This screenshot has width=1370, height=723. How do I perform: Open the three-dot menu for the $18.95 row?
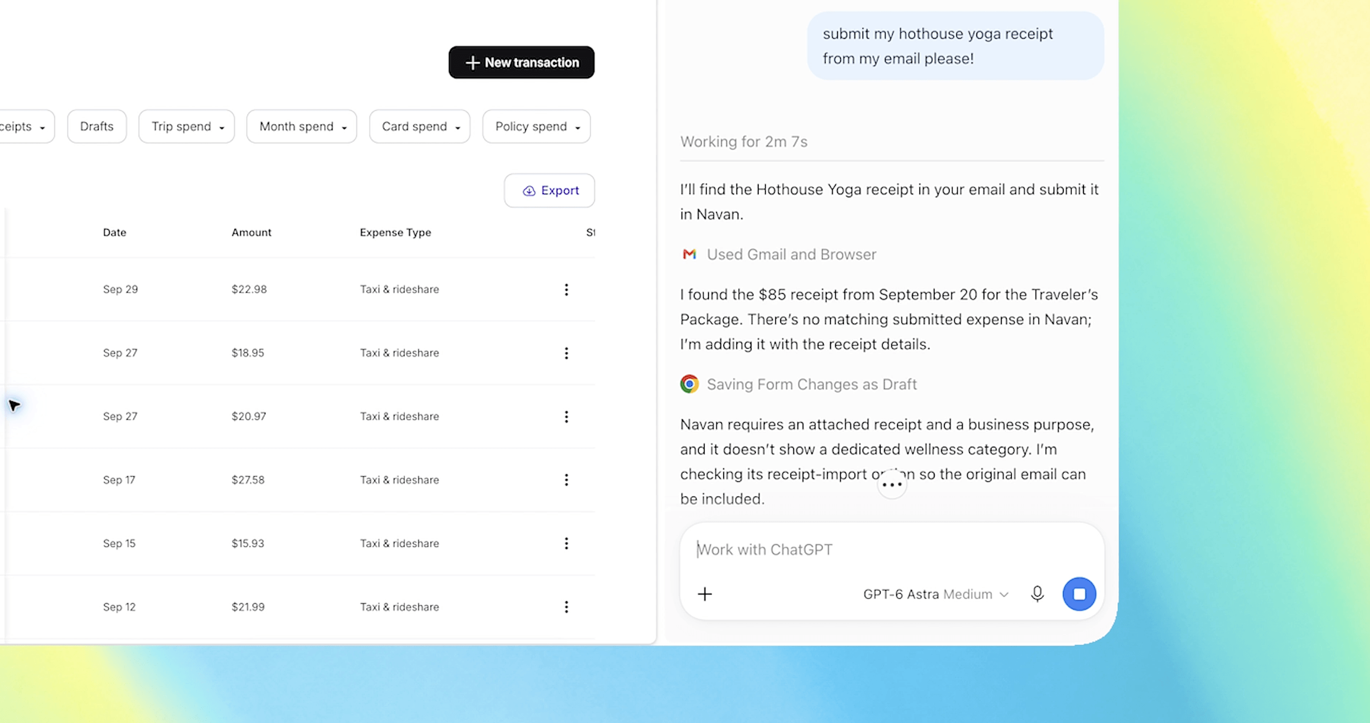[566, 353]
